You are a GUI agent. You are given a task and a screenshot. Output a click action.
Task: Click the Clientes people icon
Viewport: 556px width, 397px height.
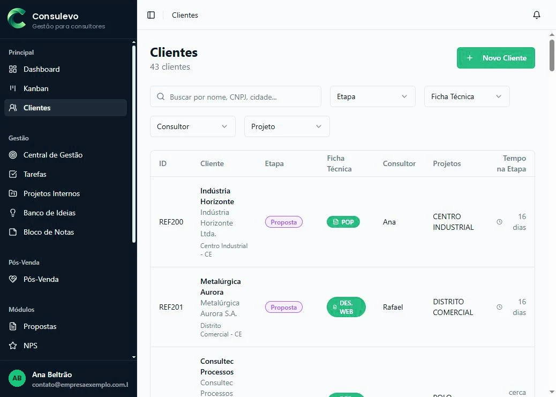[13, 108]
